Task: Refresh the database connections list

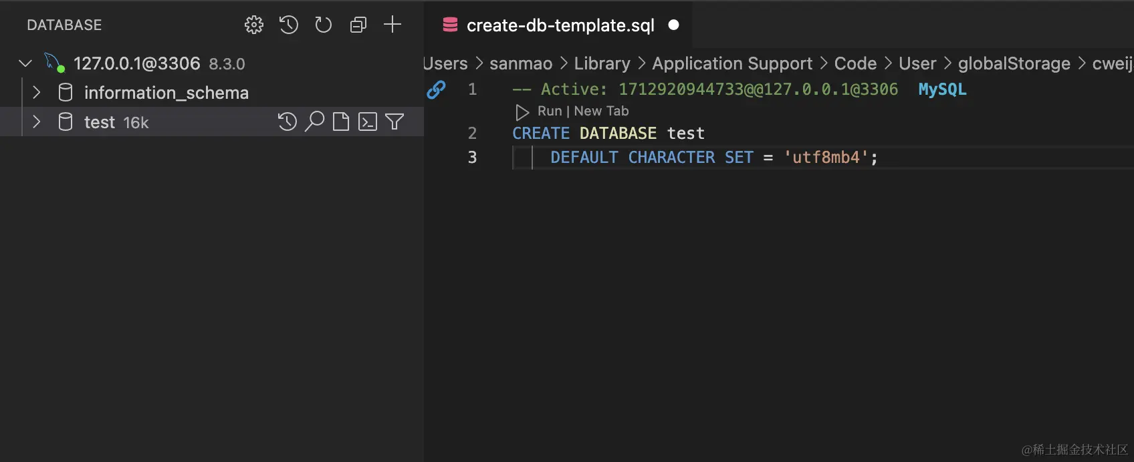Action: [x=324, y=25]
